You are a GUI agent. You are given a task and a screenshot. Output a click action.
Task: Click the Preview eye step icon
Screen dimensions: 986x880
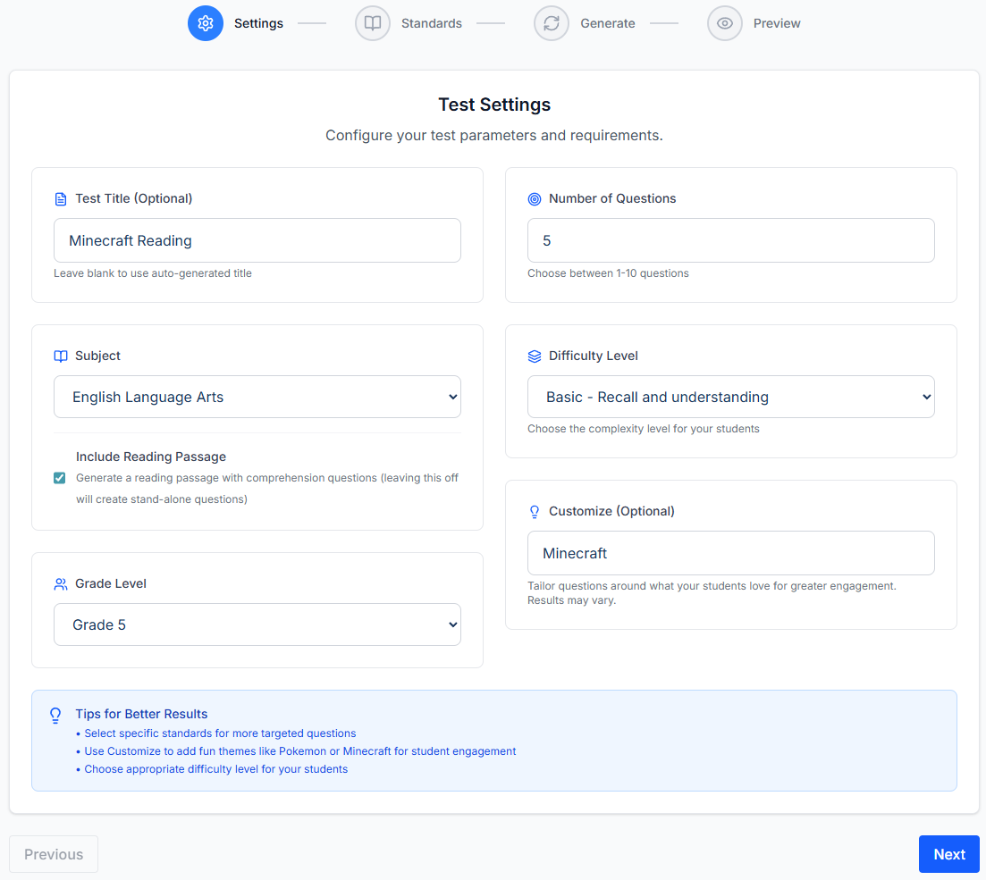click(725, 23)
